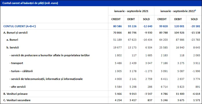Select the 2022 goods and services balance '-15 138'
Screen dimensions: 202x104
[195, 33]
